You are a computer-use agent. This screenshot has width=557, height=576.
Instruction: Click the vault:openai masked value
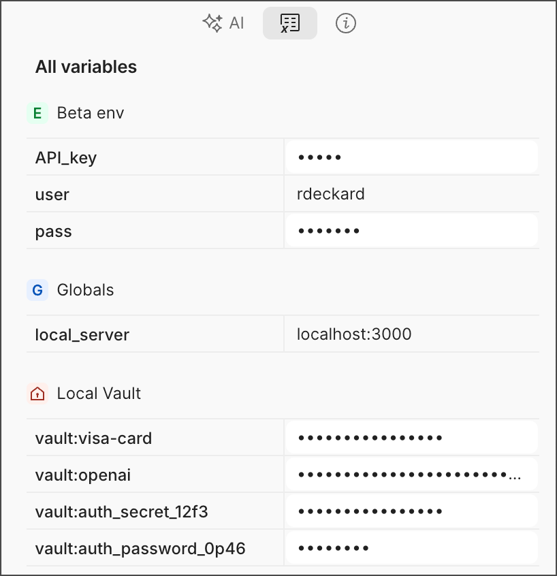411,475
